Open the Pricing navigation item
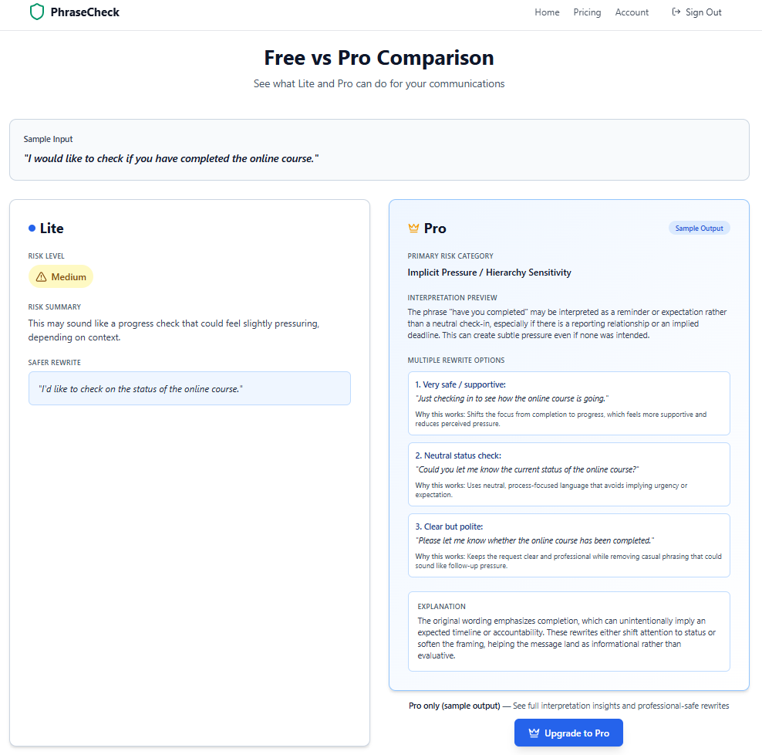This screenshot has height=755, width=762. coord(587,12)
